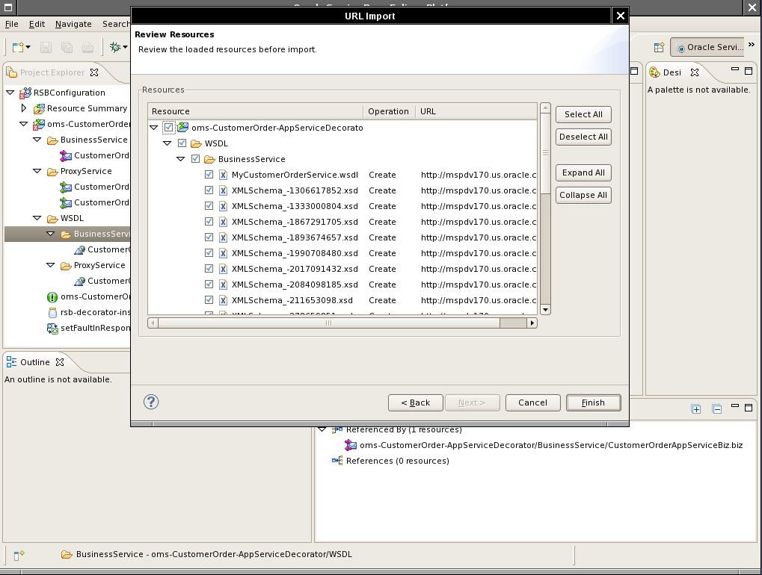762x575 pixels.
Task: Collapse ProxyService under WSDL in Project Explorer
Action: pyautogui.click(x=51, y=265)
